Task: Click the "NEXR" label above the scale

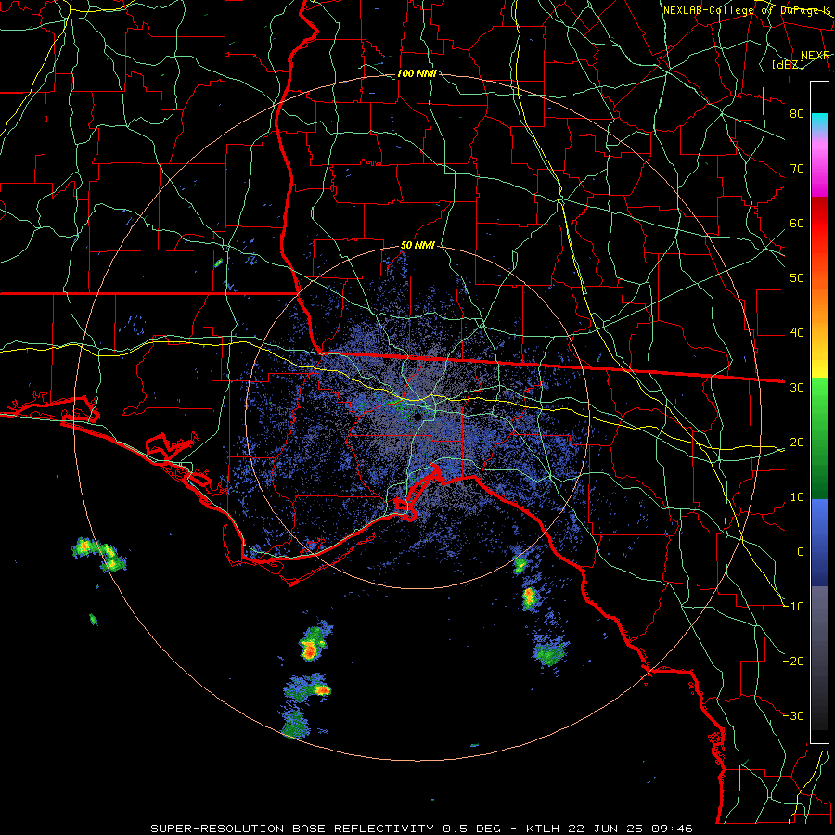Action: (815, 56)
